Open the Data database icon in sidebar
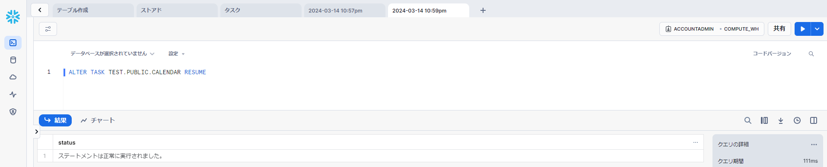The width and height of the screenshot is (827, 167). tap(13, 60)
